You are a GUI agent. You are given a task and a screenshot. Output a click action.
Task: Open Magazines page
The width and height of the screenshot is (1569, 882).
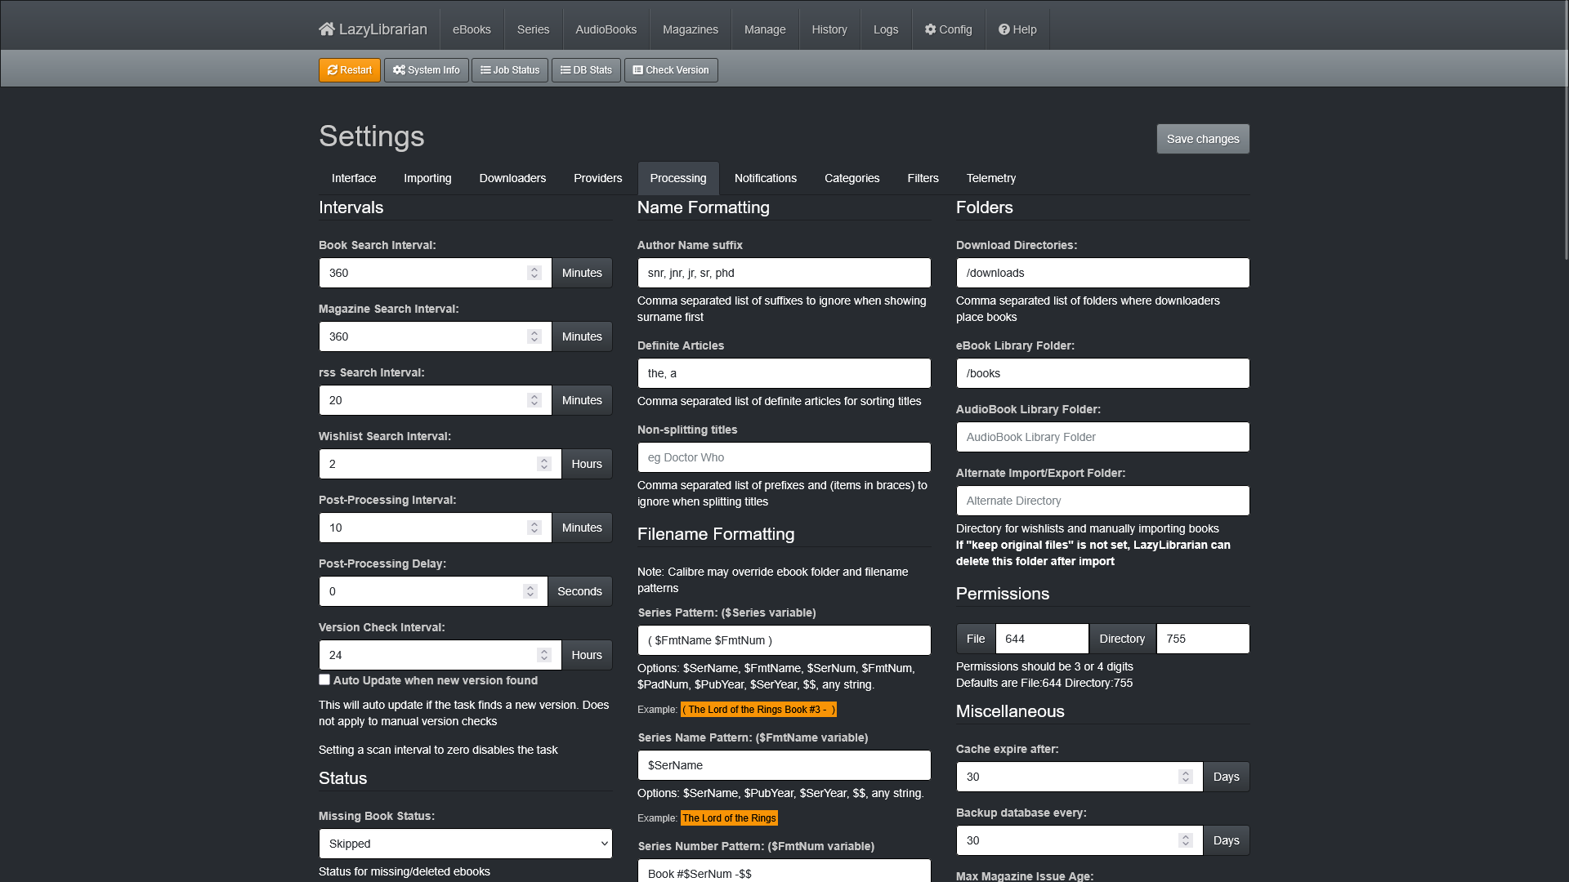click(691, 29)
